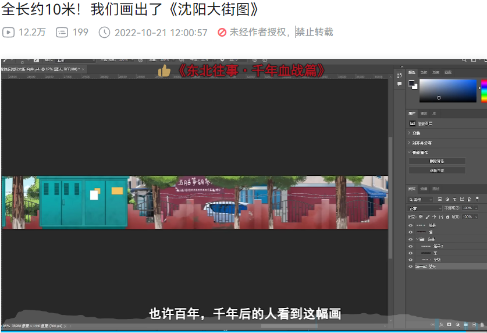Switch to the 通道 channels tab

pos(424,189)
